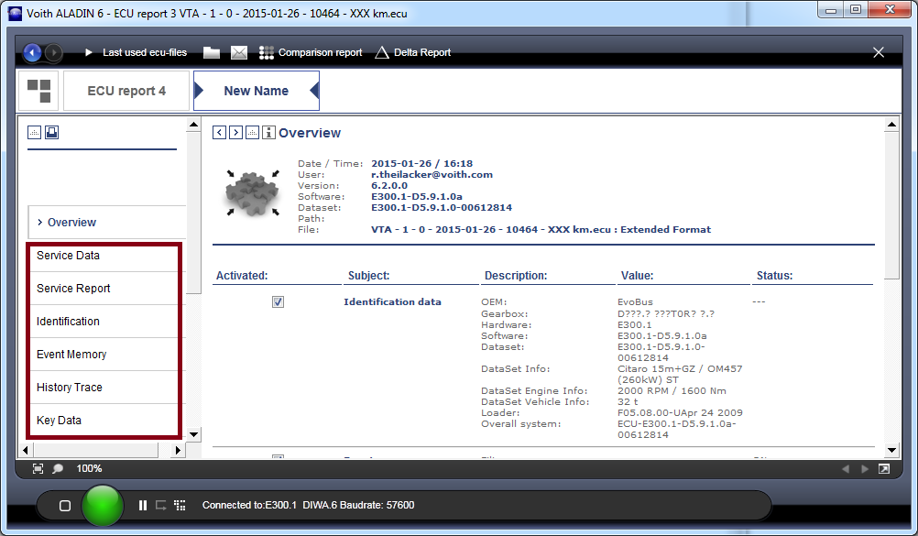
Task: Click the previous page arrow bottom right
Action: [x=845, y=468]
